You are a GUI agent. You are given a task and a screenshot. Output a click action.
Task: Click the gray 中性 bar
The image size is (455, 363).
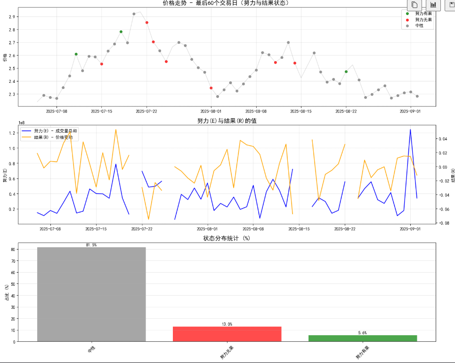(x=91, y=294)
